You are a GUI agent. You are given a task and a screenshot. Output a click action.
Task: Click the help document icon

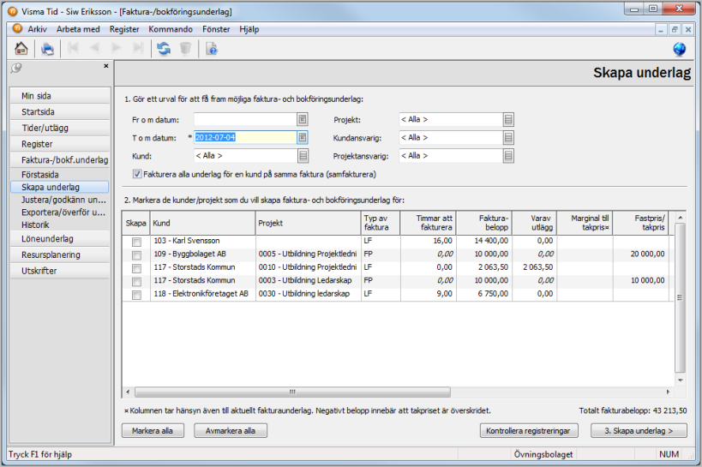[212, 48]
